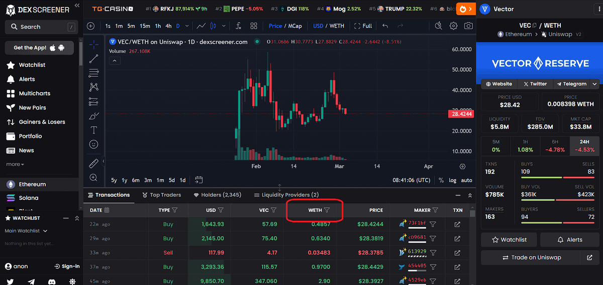This screenshot has height=285, width=603.
Task: Select the 6H price change tab
Action: point(555,146)
